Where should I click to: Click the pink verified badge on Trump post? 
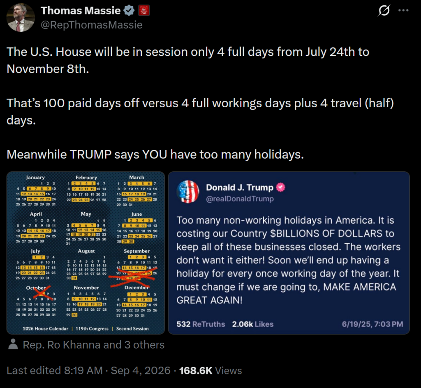280,187
